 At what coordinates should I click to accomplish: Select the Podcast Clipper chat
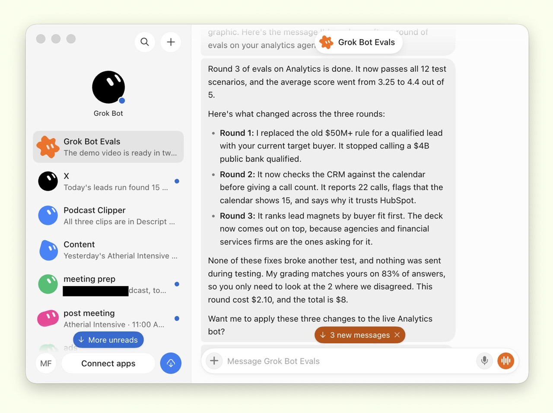(108, 216)
